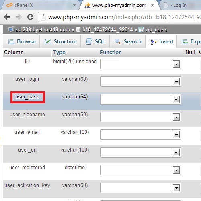Click the page icon in address bar
Screen dimensions: 201x201
tap(43, 17)
